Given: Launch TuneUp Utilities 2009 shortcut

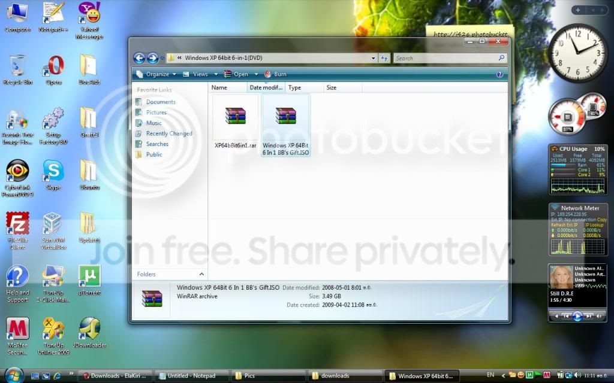Looking at the screenshot, I should (x=53, y=336).
